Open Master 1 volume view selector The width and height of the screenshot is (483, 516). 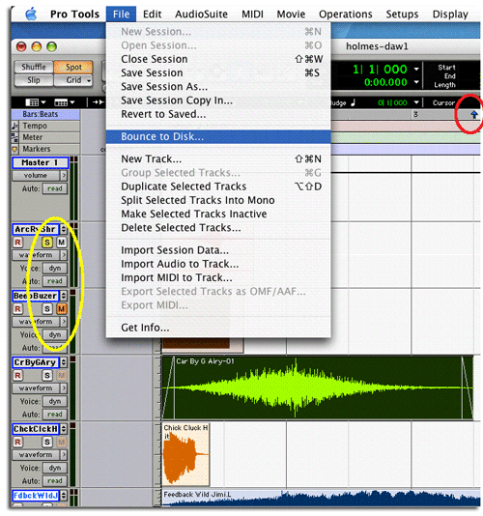tap(40, 176)
